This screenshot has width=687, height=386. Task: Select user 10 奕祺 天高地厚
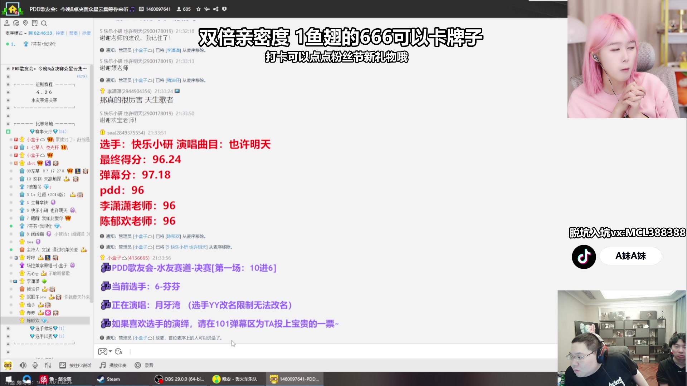tap(44, 179)
